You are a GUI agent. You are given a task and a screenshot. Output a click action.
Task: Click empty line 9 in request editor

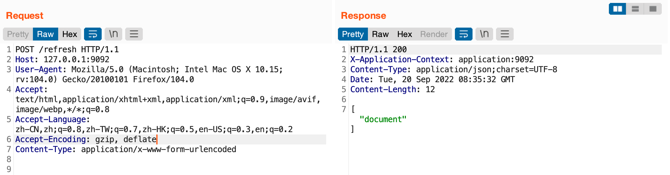click(x=118, y=169)
